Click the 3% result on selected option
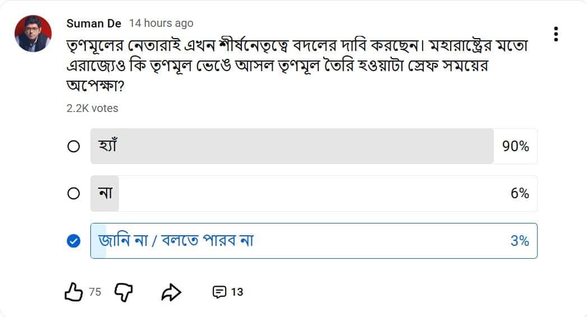Viewport: 587px width, 317px height. tap(520, 241)
